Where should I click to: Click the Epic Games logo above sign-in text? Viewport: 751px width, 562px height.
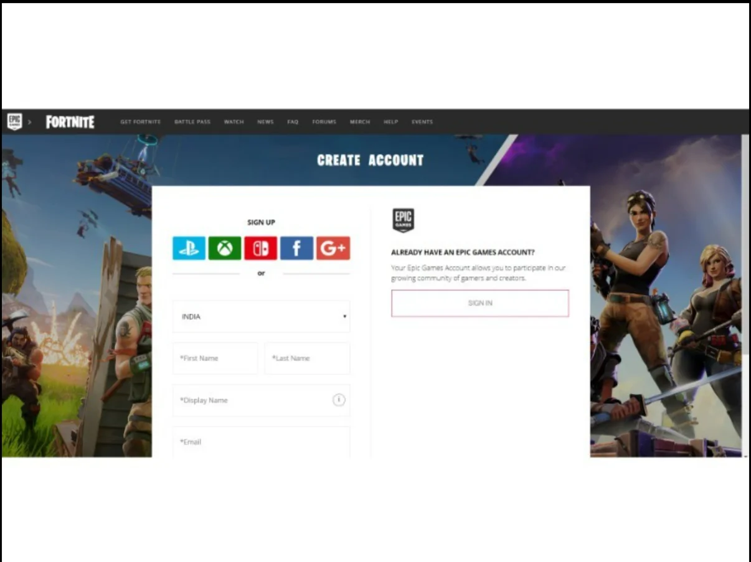[x=403, y=220]
